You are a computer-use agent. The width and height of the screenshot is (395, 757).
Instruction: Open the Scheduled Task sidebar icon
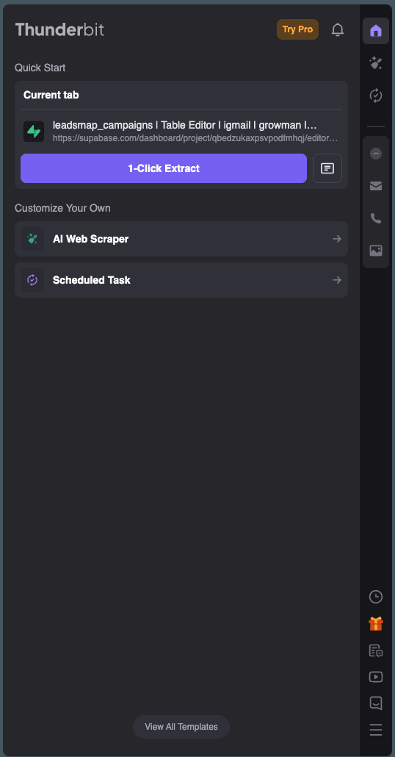(x=376, y=96)
